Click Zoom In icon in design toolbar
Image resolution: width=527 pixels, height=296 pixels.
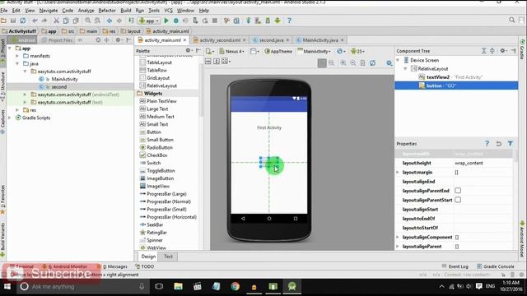[343, 62]
